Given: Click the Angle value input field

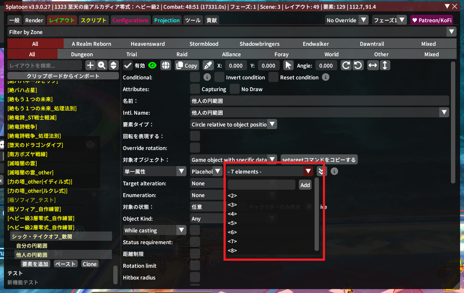Looking at the screenshot, I should [326, 65].
